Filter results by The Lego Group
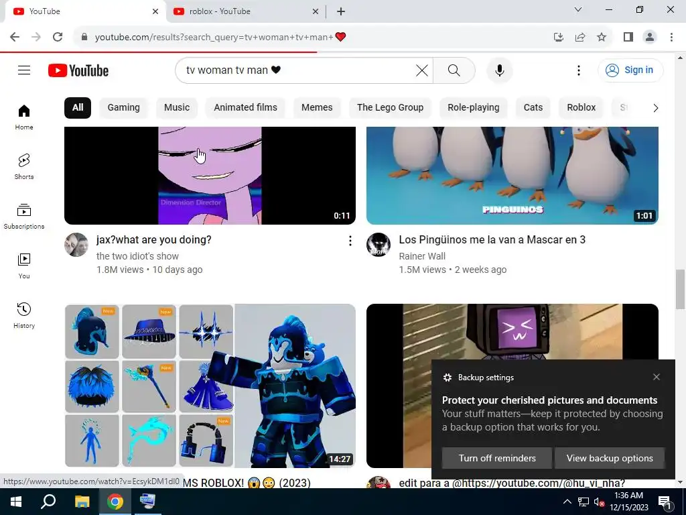This screenshot has height=515, width=686. (390, 108)
